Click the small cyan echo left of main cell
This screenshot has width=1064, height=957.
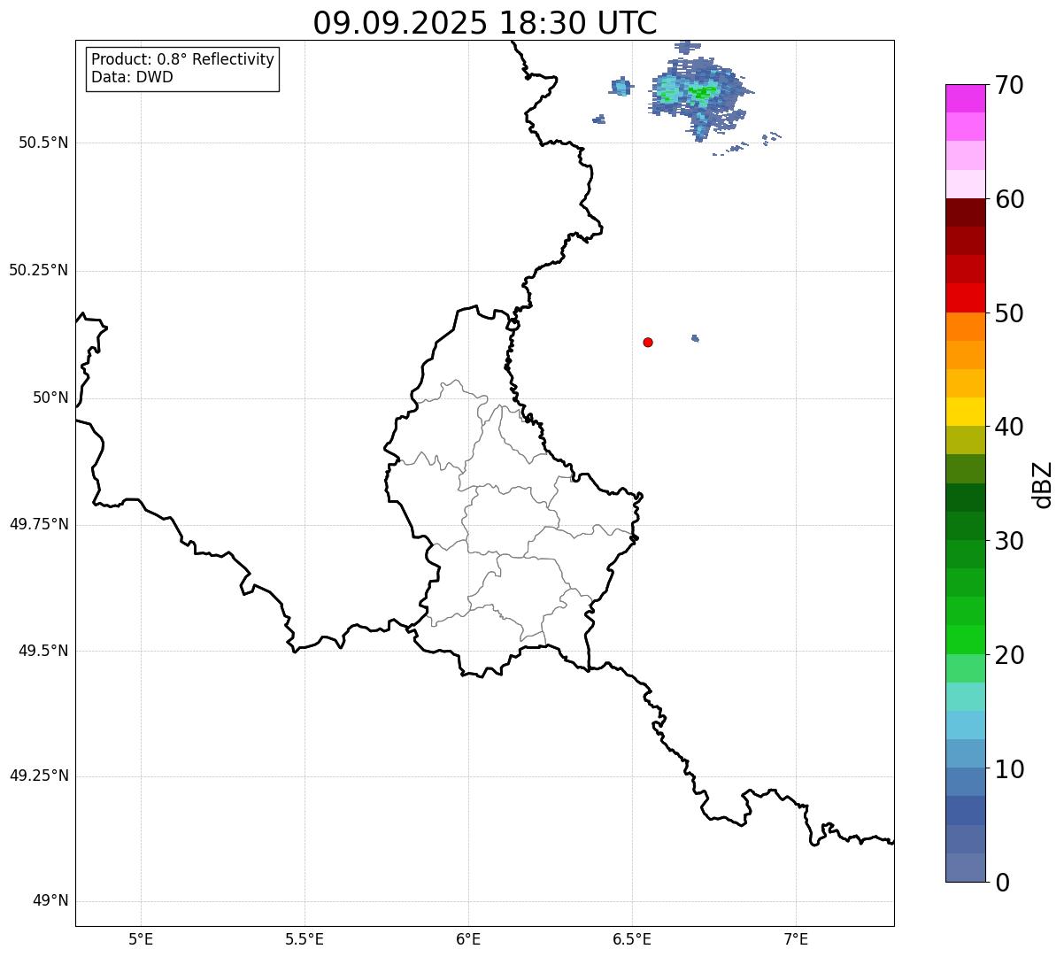pyautogui.click(x=621, y=87)
